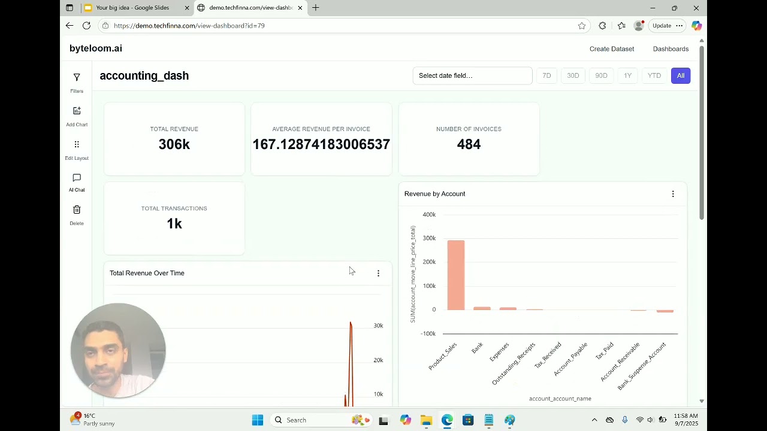Click the Number of Invoices 484 card
This screenshot has height=431, width=767.
tap(469, 139)
